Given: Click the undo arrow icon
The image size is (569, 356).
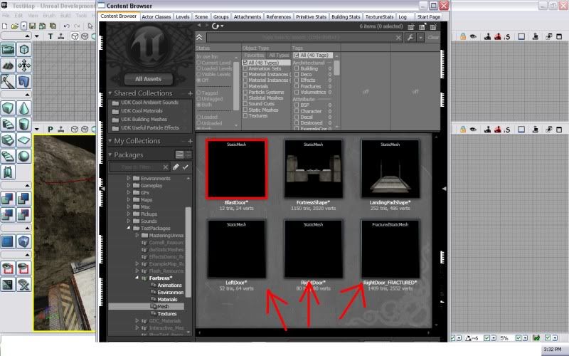Looking at the screenshot, I should (66, 26).
